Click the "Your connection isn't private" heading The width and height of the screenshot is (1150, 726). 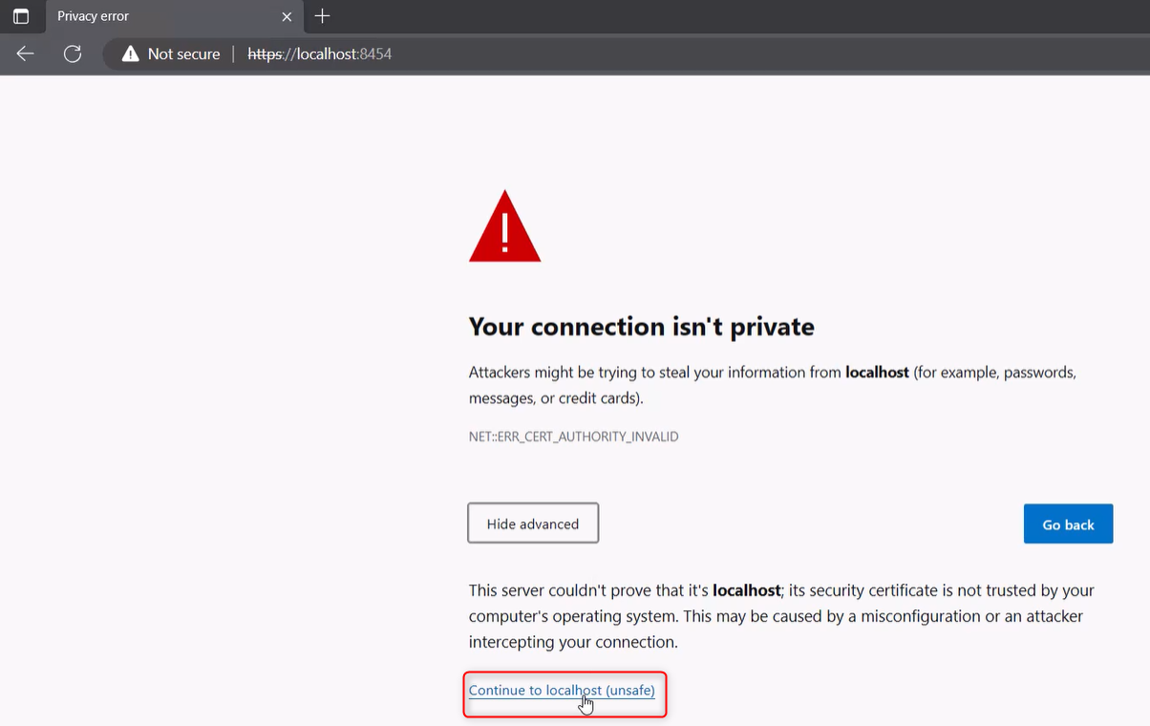(x=641, y=327)
